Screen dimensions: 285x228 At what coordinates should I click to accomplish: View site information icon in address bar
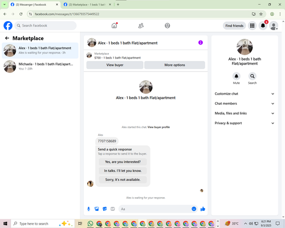coord(30,14)
